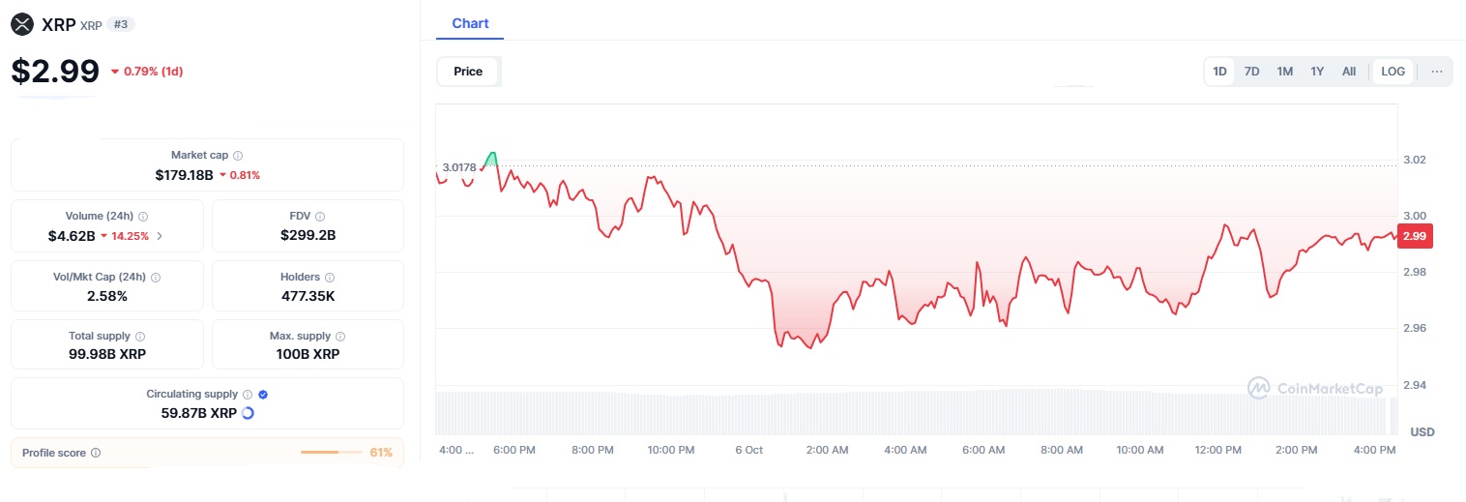Image resolution: width=1466 pixels, height=502 pixels.
Task: Open the chart more options menu
Action: 1437,72
